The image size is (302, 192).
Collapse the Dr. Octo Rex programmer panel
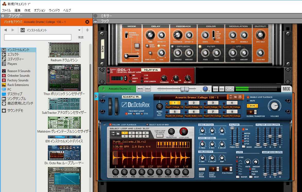click(104, 125)
